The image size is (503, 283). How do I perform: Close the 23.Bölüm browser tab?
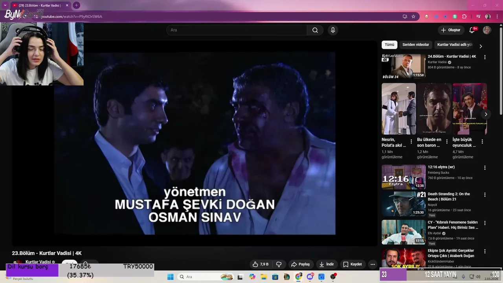coord(67,6)
